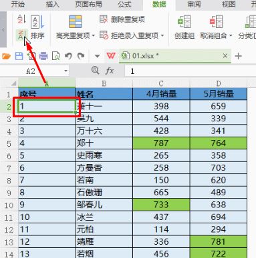Image resolution: width=256 pixels, height=258 pixels.
Task: Click the formula bar showing 1
Action: click(190, 71)
